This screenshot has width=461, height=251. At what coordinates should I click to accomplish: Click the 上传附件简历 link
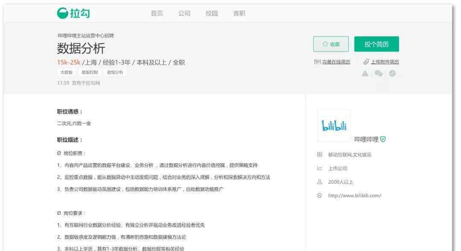[385, 62]
